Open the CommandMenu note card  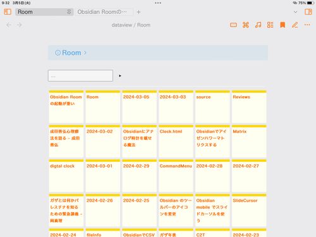point(176,176)
